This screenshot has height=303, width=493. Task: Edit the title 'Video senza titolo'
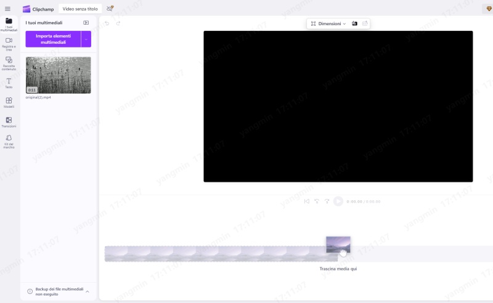[x=80, y=9]
